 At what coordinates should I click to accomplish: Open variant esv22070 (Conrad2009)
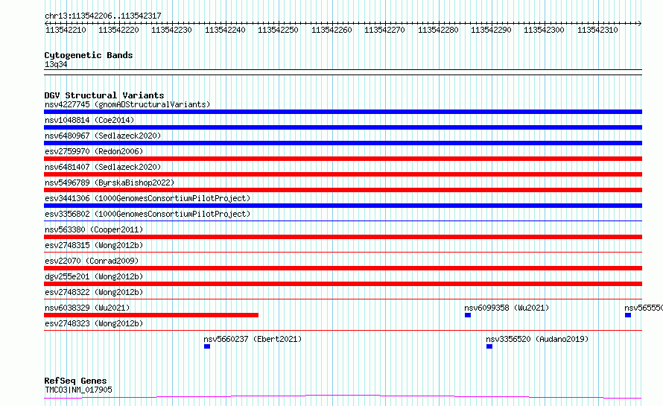point(92,261)
